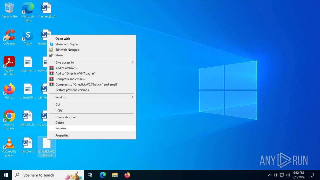The image size is (320, 180).
Task: Open File Explorer from the taskbar
Action: click(x=115, y=175)
